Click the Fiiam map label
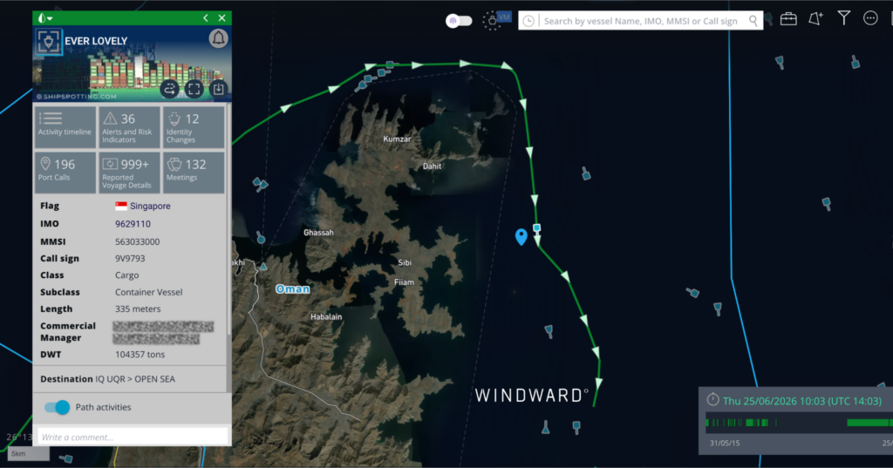 (x=405, y=282)
